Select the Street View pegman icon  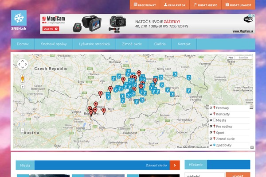pos(23,79)
